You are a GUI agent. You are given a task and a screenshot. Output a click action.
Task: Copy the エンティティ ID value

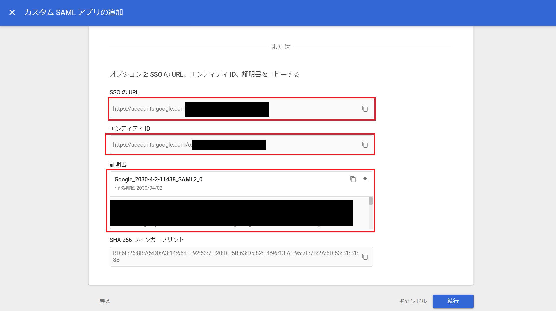(365, 145)
